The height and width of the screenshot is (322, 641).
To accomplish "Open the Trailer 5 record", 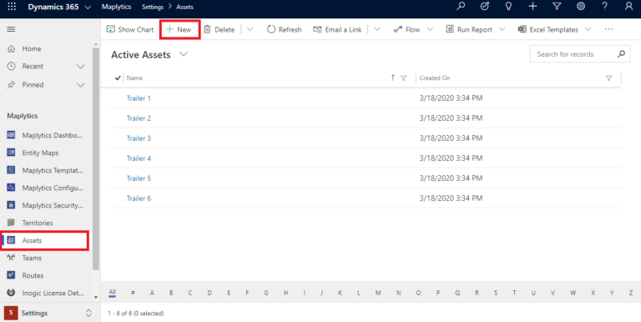I will click(x=139, y=179).
